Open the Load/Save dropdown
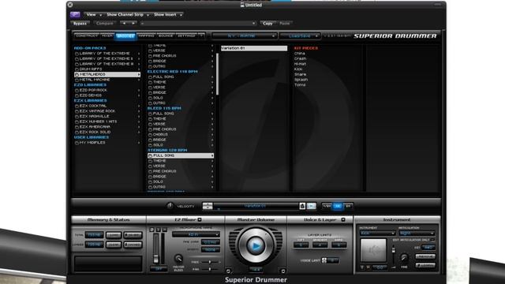Screen dimensions: 505x284 [300, 35]
